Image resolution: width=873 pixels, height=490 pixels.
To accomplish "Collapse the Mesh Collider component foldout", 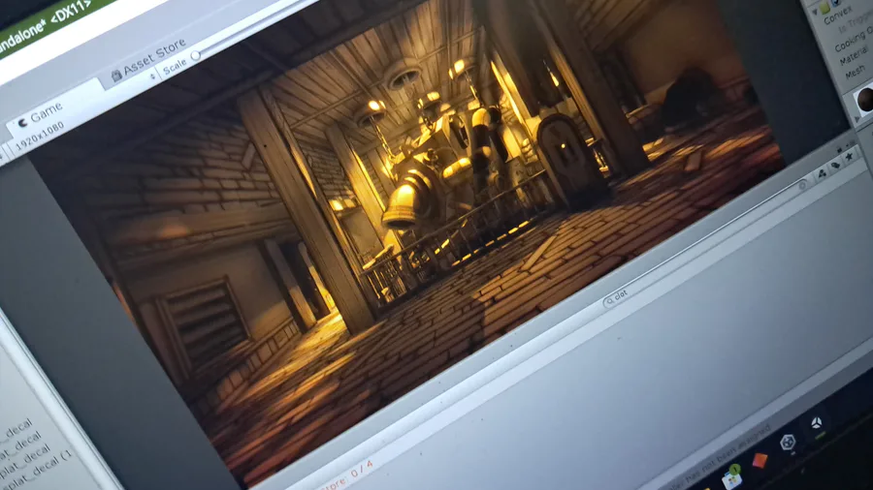I will (815, 13).
